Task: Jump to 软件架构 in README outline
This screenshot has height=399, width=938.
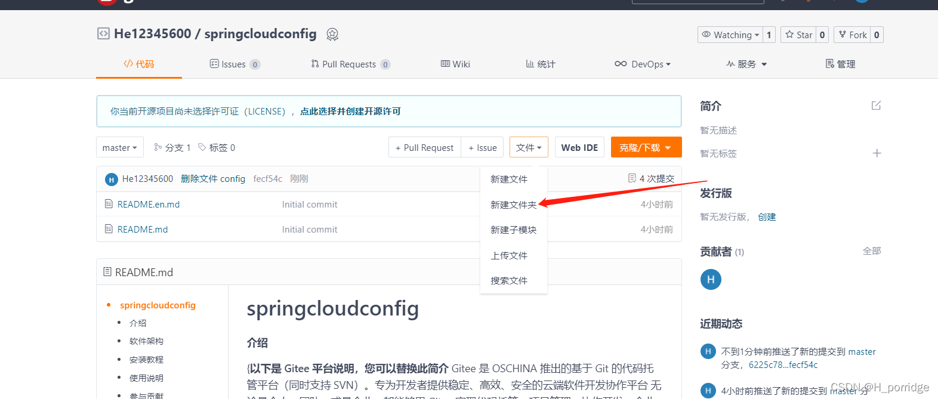Action: click(x=146, y=341)
